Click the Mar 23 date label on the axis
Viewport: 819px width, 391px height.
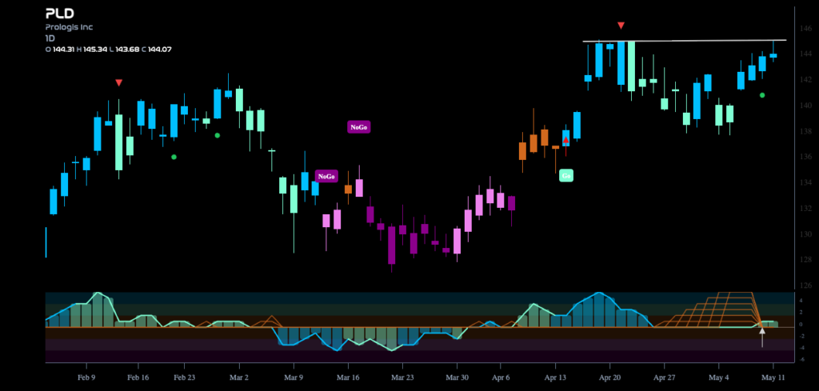[402, 377]
